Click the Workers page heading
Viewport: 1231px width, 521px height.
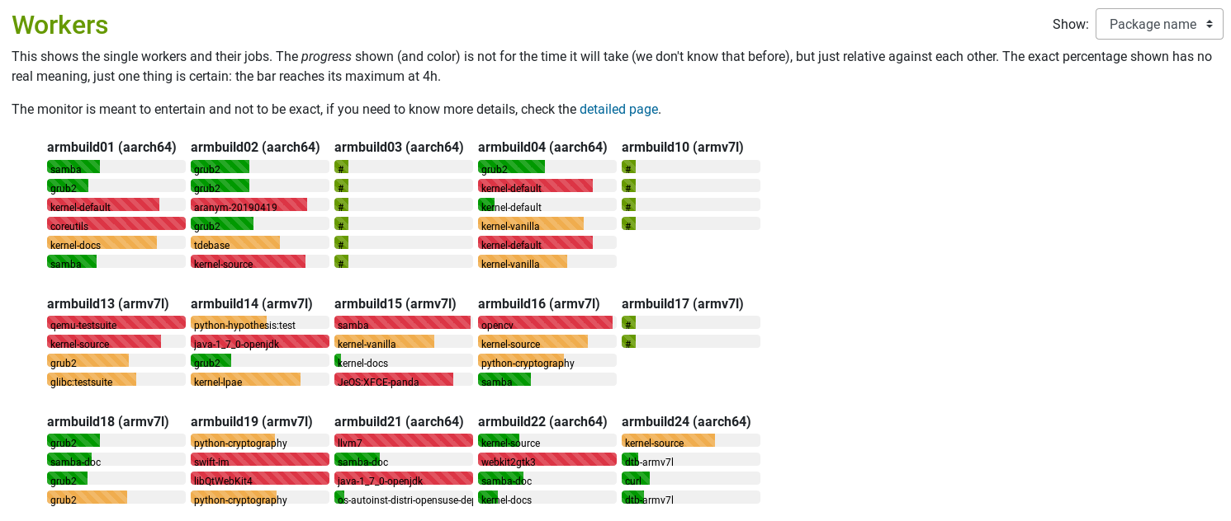[x=60, y=25]
